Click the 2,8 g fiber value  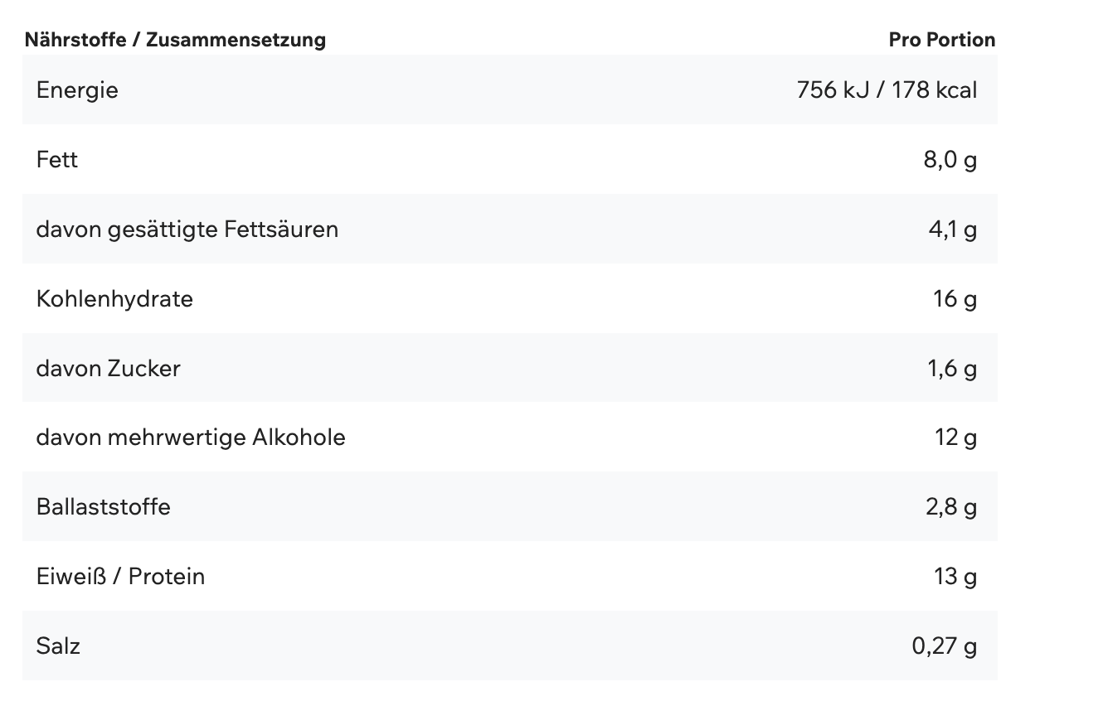click(x=951, y=506)
